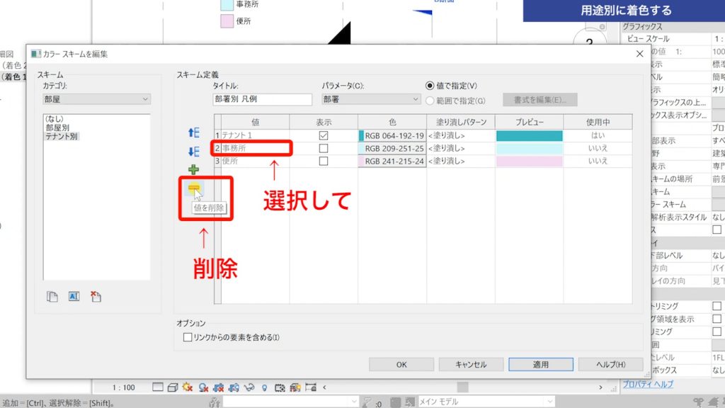725x408 pixels.
Task: Click the 適用 button
Action: pos(540,364)
